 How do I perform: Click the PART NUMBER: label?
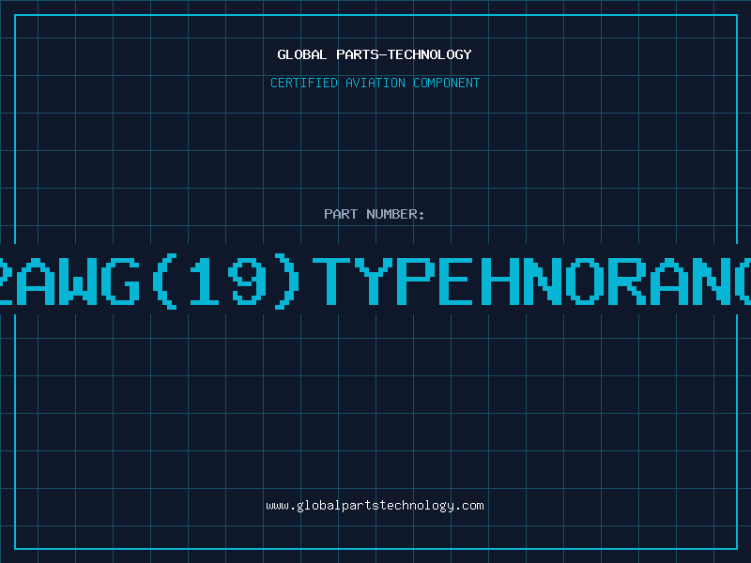(x=375, y=214)
